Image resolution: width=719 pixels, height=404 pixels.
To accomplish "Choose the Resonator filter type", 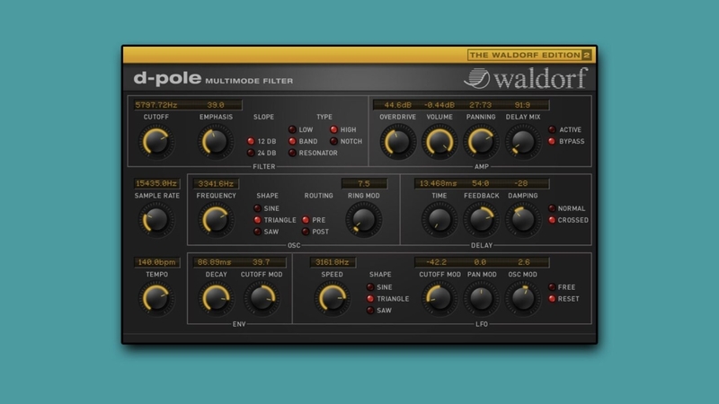I will [292, 153].
